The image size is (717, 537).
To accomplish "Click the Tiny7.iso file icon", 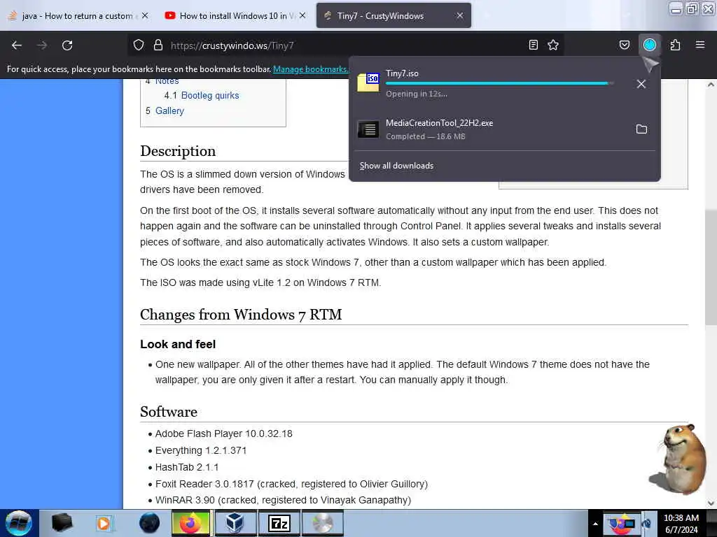I will tap(368, 83).
